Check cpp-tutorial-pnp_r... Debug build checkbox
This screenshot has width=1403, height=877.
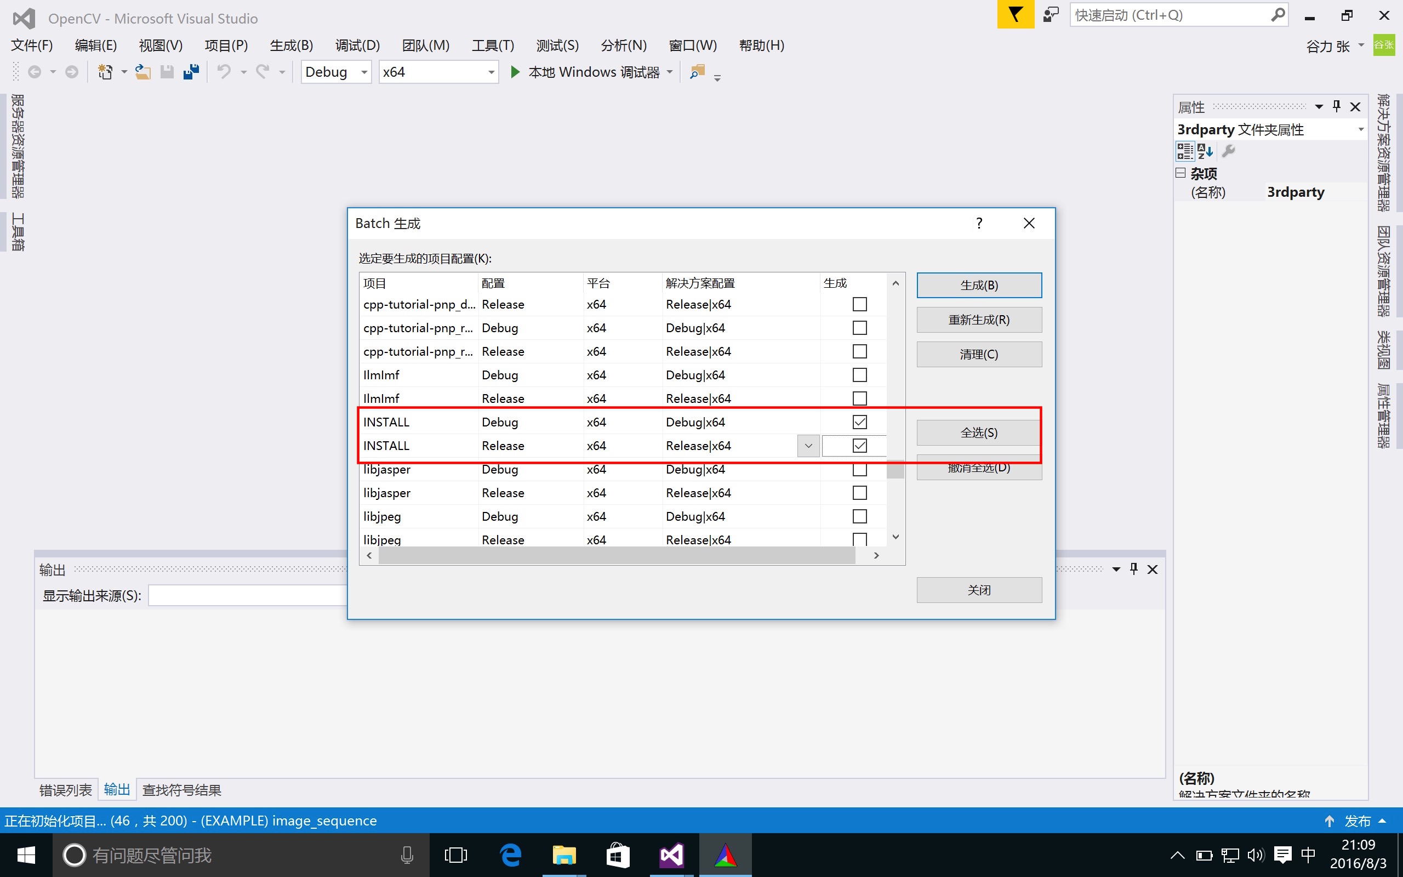(x=860, y=328)
